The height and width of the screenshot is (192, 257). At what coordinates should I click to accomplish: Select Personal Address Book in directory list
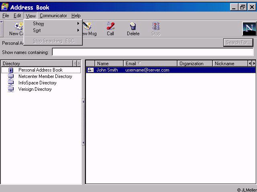(41, 70)
